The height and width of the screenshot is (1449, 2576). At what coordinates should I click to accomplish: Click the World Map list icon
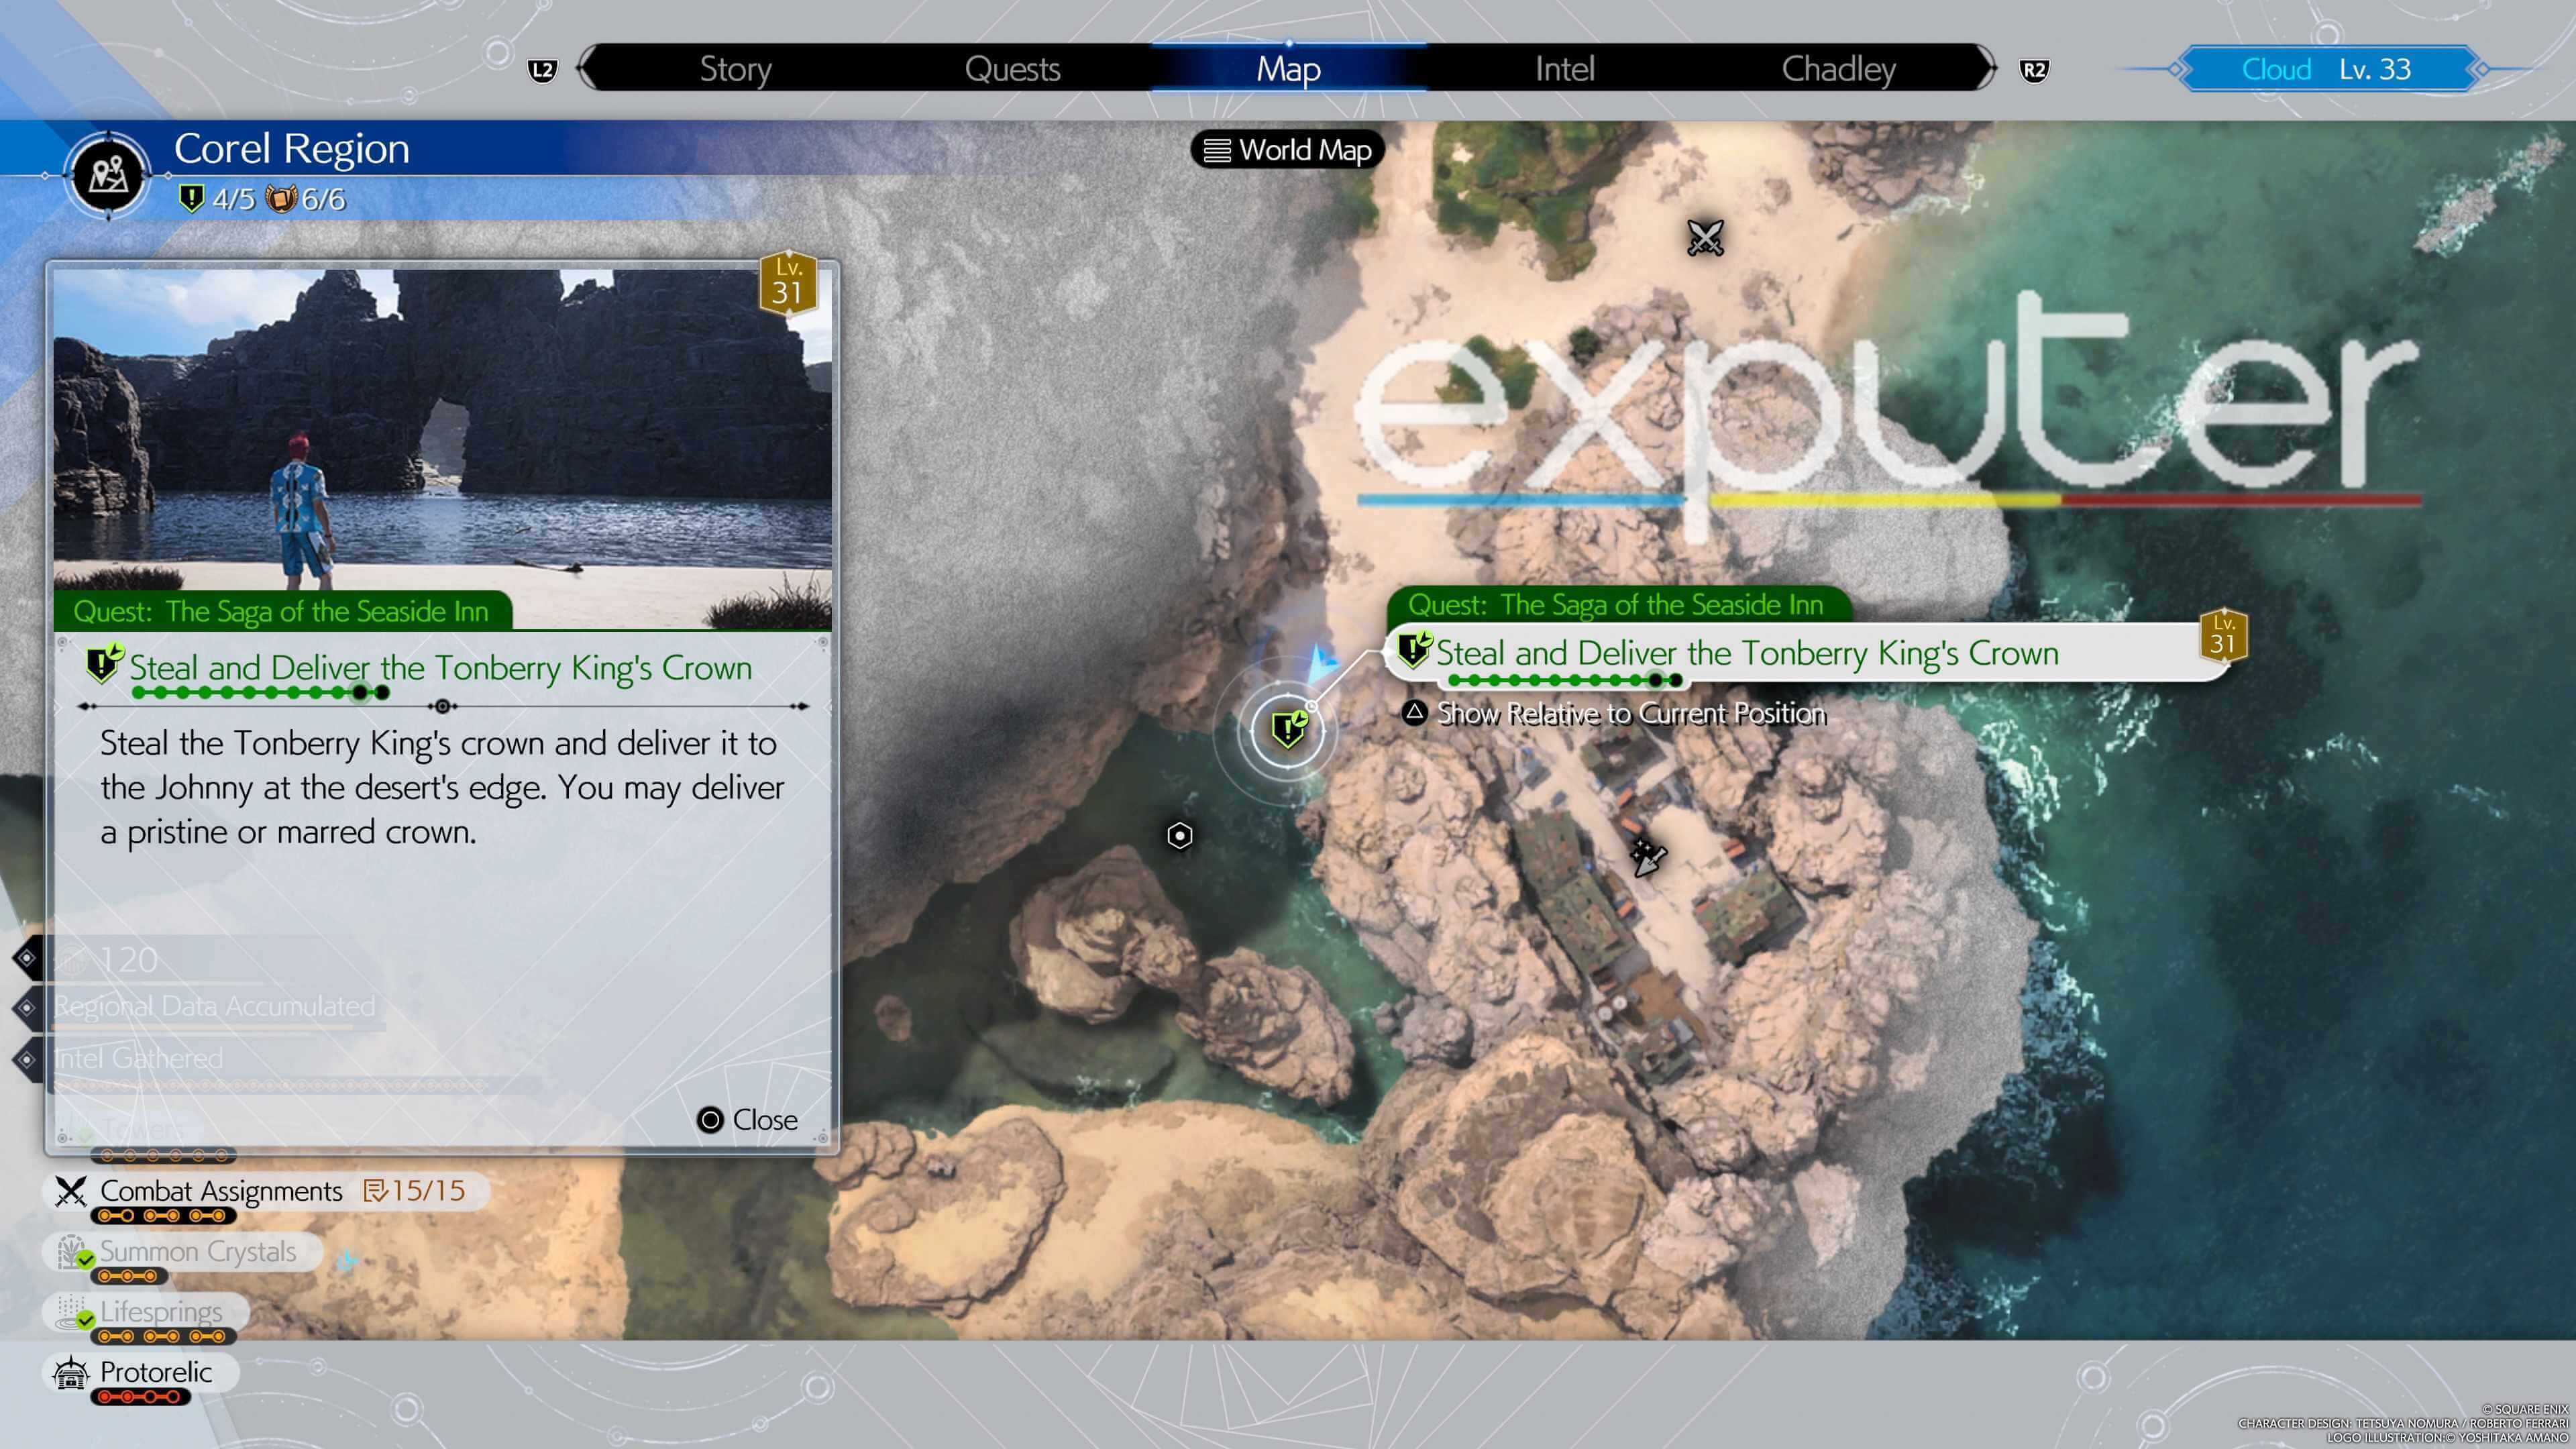(1217, 150)
